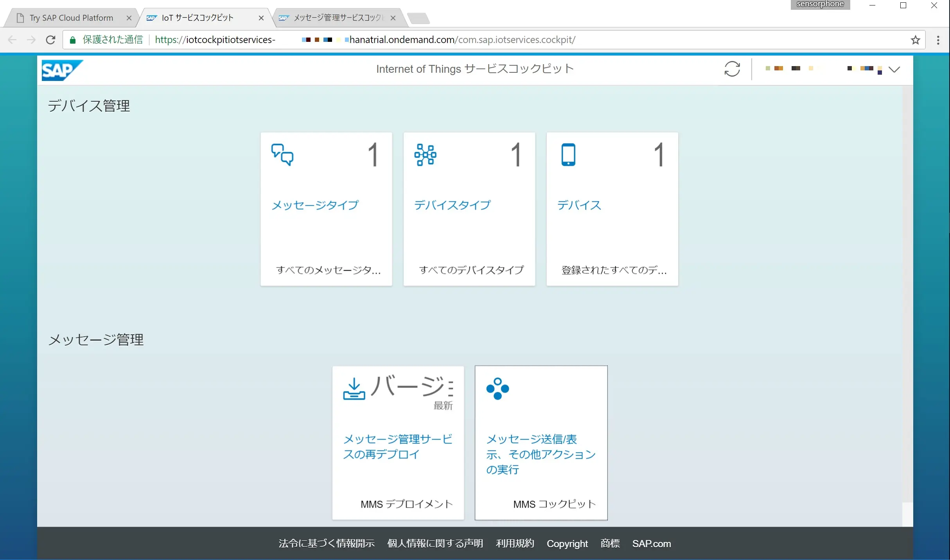
Task: Click the sensorphone profile badge
Action: coord(820,4)
